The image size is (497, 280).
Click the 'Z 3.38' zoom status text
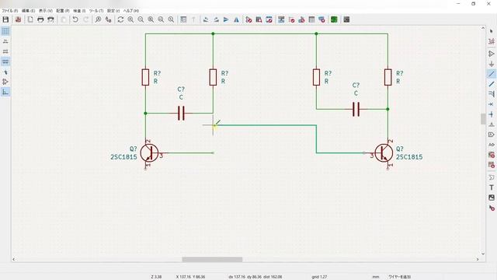156,277
